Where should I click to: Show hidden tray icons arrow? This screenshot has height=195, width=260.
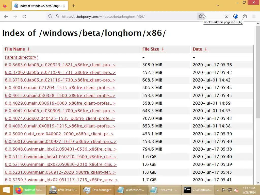[x=218, y=190]
